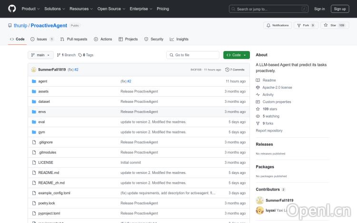Viewport: 357px width, 223px height.
Task: Open the Solutions header menu
Action: (x=54, y=9)
